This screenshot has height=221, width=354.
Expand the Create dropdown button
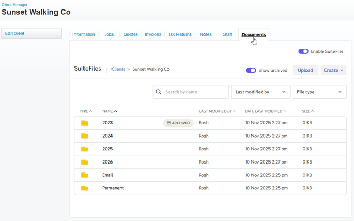[x=333, y=70]
